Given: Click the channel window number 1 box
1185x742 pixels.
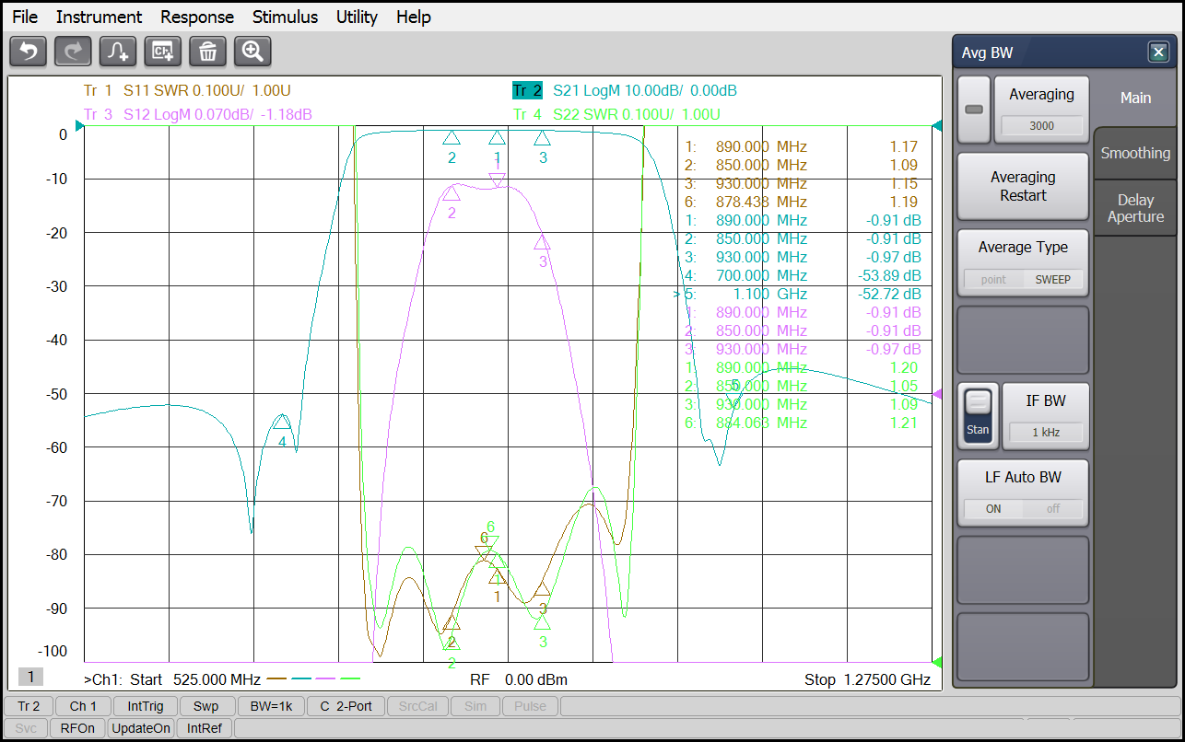Looking at the screenshot, I should pyautogui.click(x=30, y=677).
